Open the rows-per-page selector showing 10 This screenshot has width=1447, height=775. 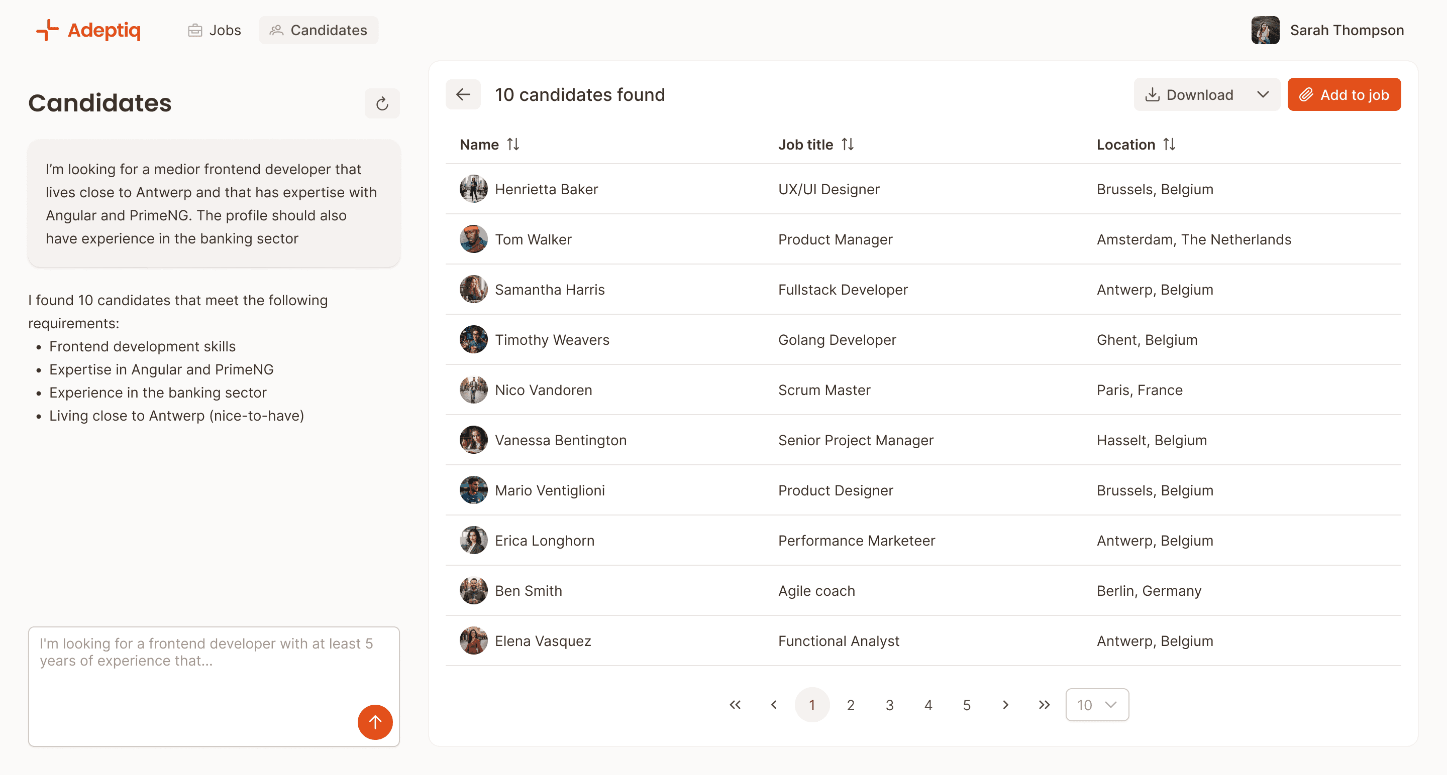pos(1096,705)
